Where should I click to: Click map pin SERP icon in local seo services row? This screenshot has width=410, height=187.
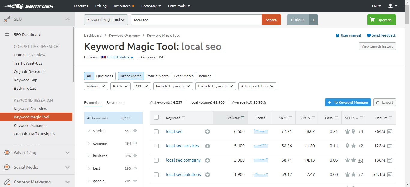348,146
